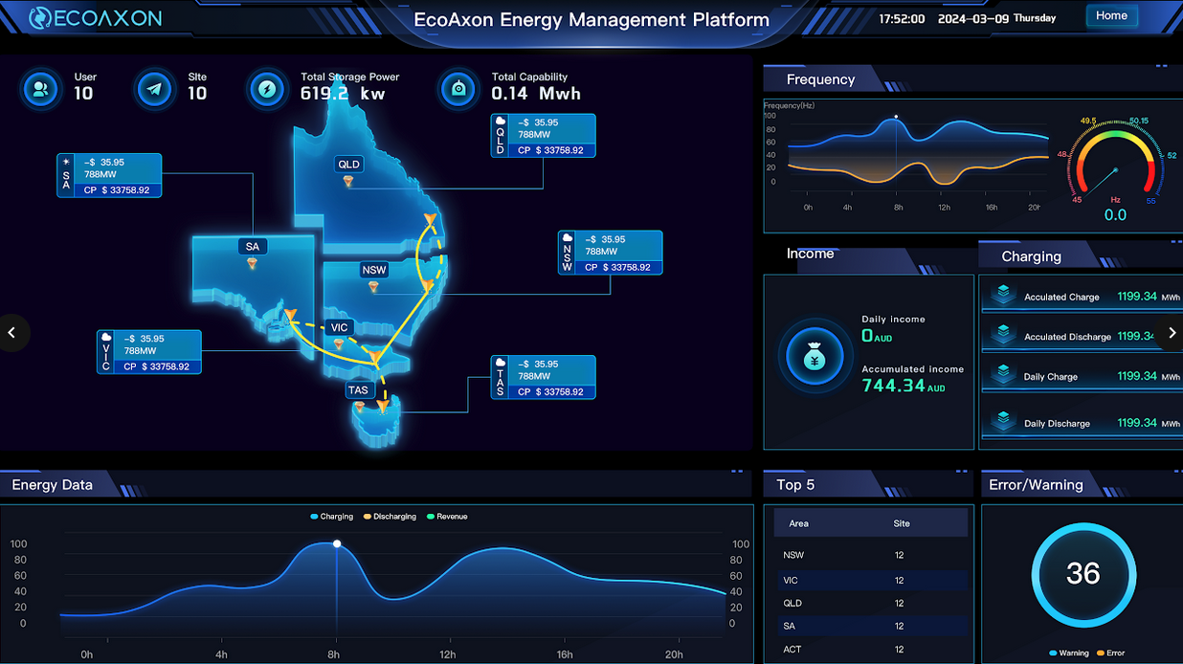Viewport: 1183px width, 664px height.
Task: Click the 8h marker point on Frequency chart
Action: (896, 118)
